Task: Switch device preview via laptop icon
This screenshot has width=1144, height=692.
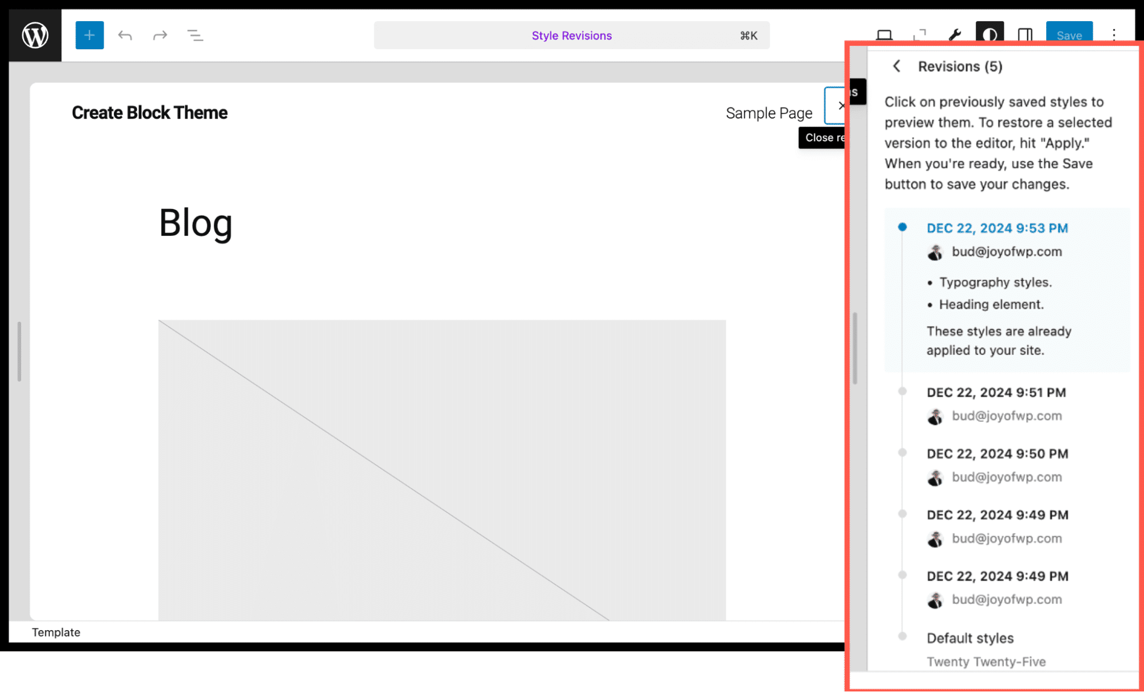Action: 884,35
